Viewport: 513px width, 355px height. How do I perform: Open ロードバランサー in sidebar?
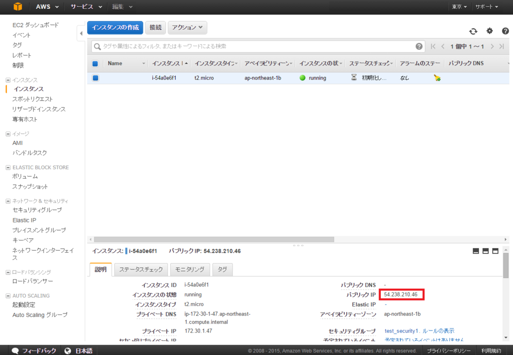point(33,281)
